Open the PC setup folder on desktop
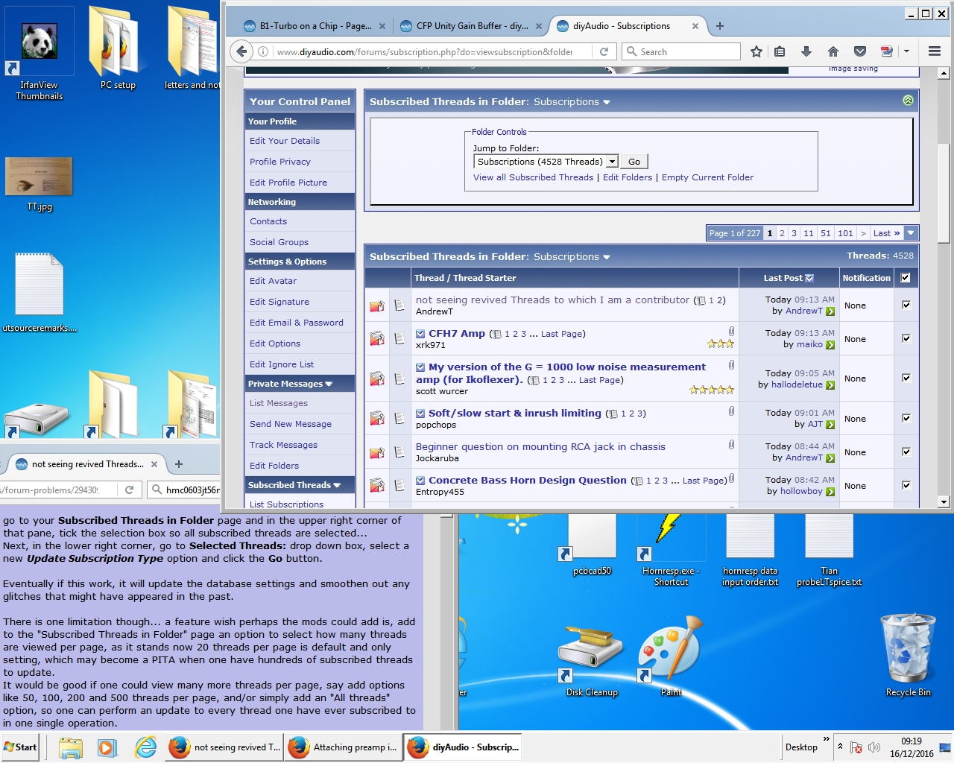 tap(118, 48)
